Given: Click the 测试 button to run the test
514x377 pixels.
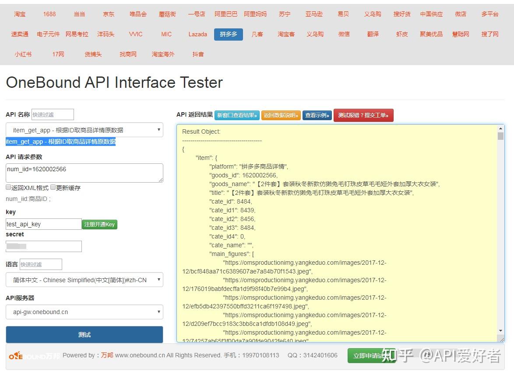Looking at the screenshot, I should pyautogui.click(x=84, y=334).
